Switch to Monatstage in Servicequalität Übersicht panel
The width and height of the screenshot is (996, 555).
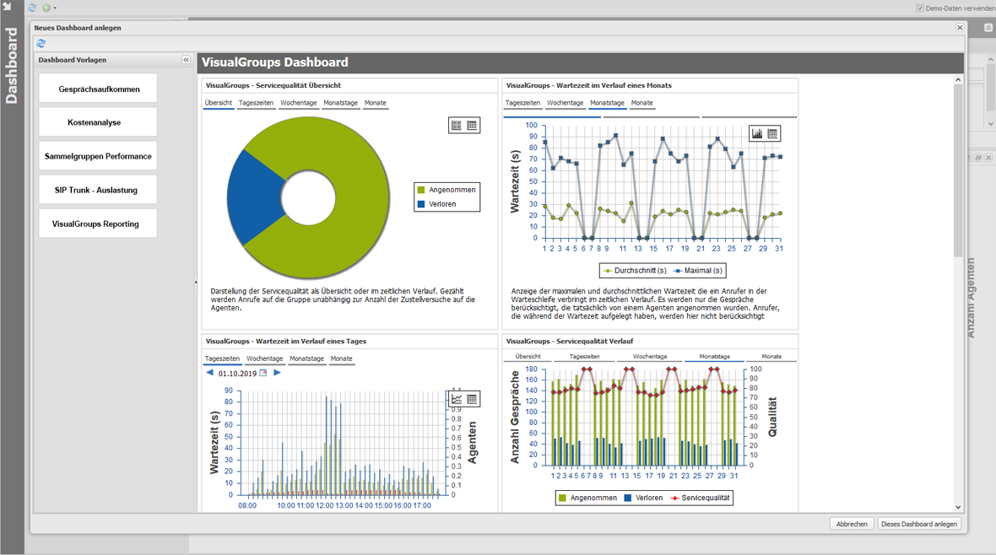(340, 103)
